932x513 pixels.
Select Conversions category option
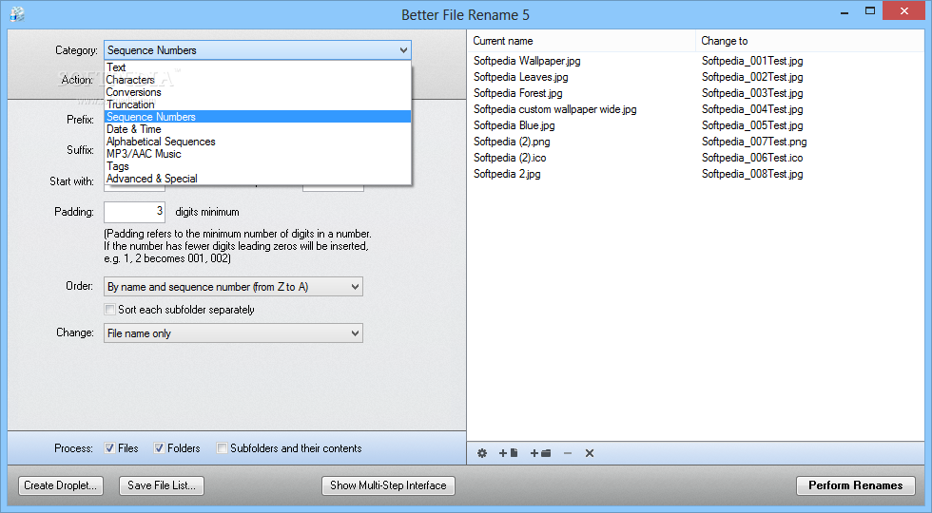click(258, 92)
